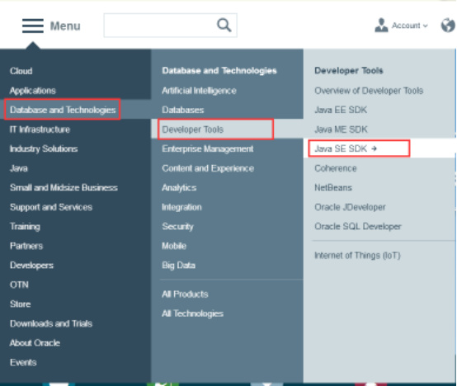The image size is (457, 386).
Task: Open Java ME SDK link
Action: pos(341,129)
